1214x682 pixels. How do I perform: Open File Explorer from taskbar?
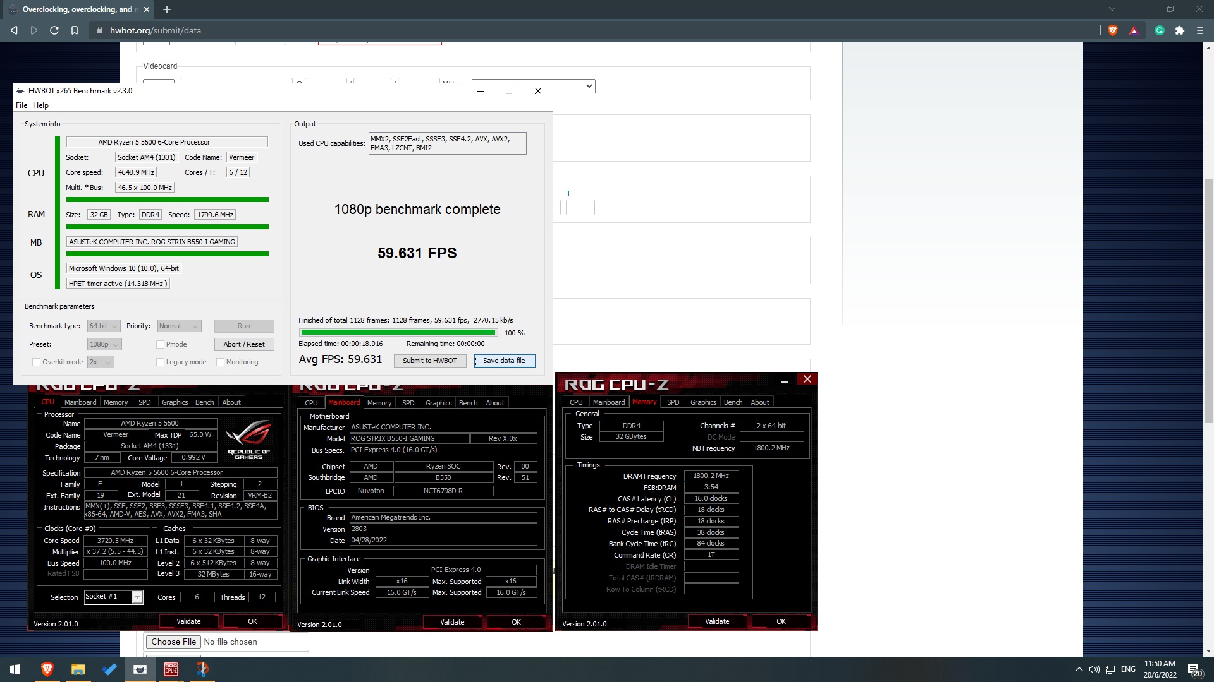pyautogui.click(x=78, y=669)
